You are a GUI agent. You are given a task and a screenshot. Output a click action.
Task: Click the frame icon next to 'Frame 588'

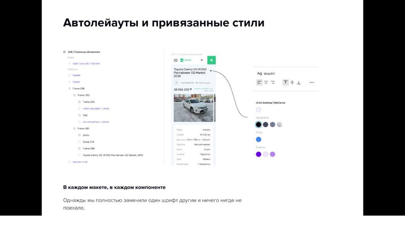pos(69,89)
